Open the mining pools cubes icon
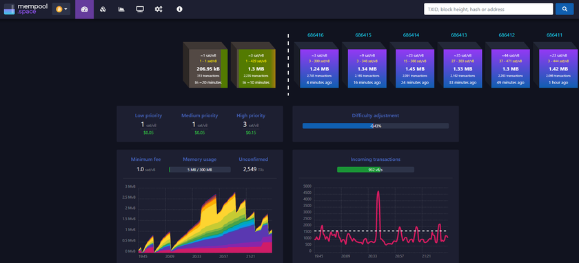Viewport: 579px width, 263px height. coord(103,9)
